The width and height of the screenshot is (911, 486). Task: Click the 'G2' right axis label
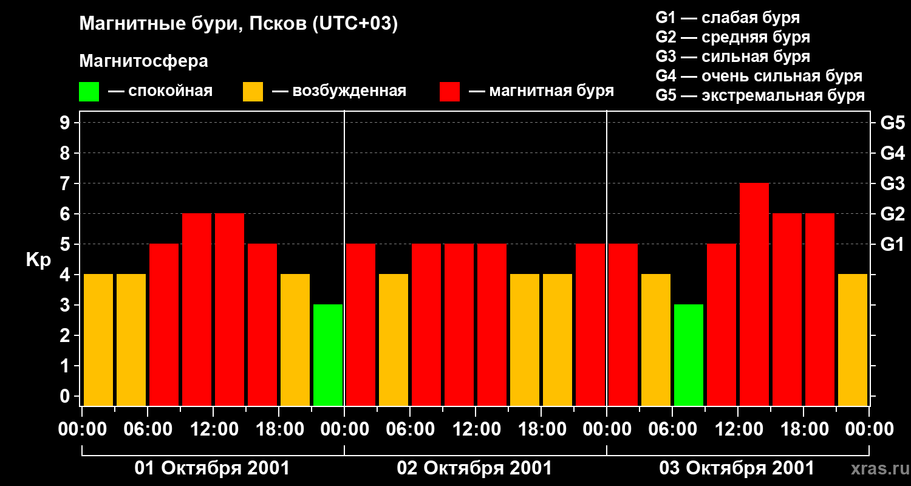(x=893, y=214)
